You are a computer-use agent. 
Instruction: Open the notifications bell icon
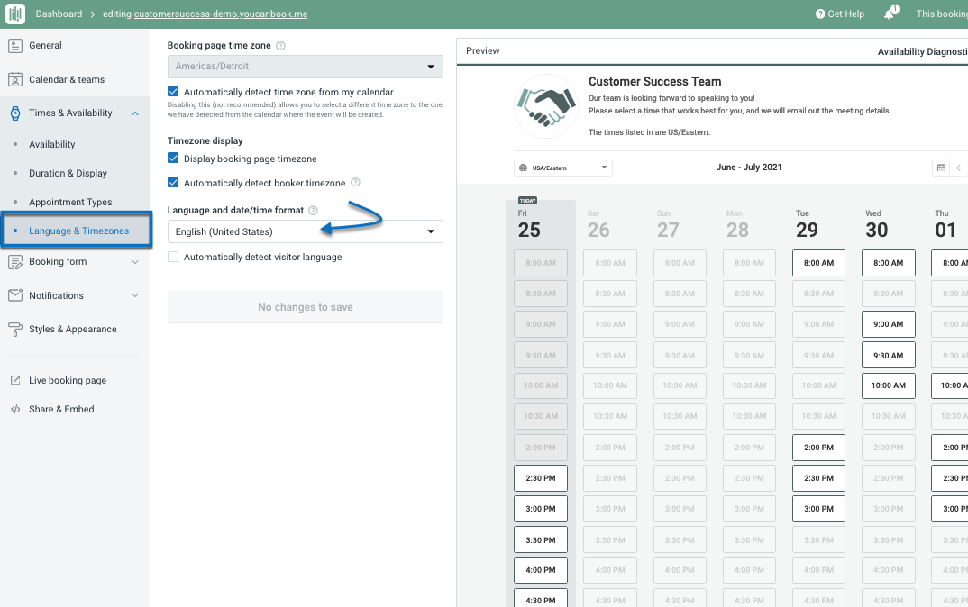890,14
